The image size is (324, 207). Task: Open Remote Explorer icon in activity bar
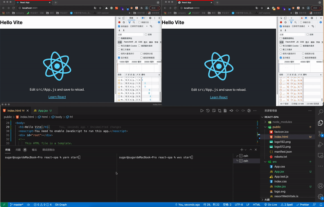tap(320, 155)
